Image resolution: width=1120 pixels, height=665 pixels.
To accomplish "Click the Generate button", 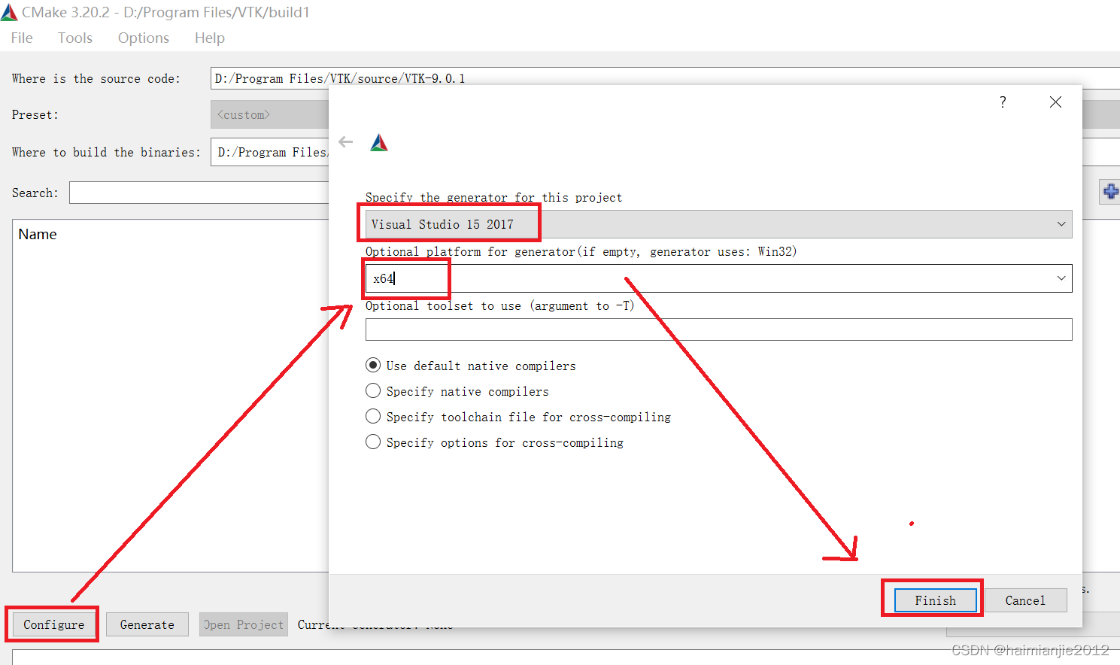I will coord(147,624).
